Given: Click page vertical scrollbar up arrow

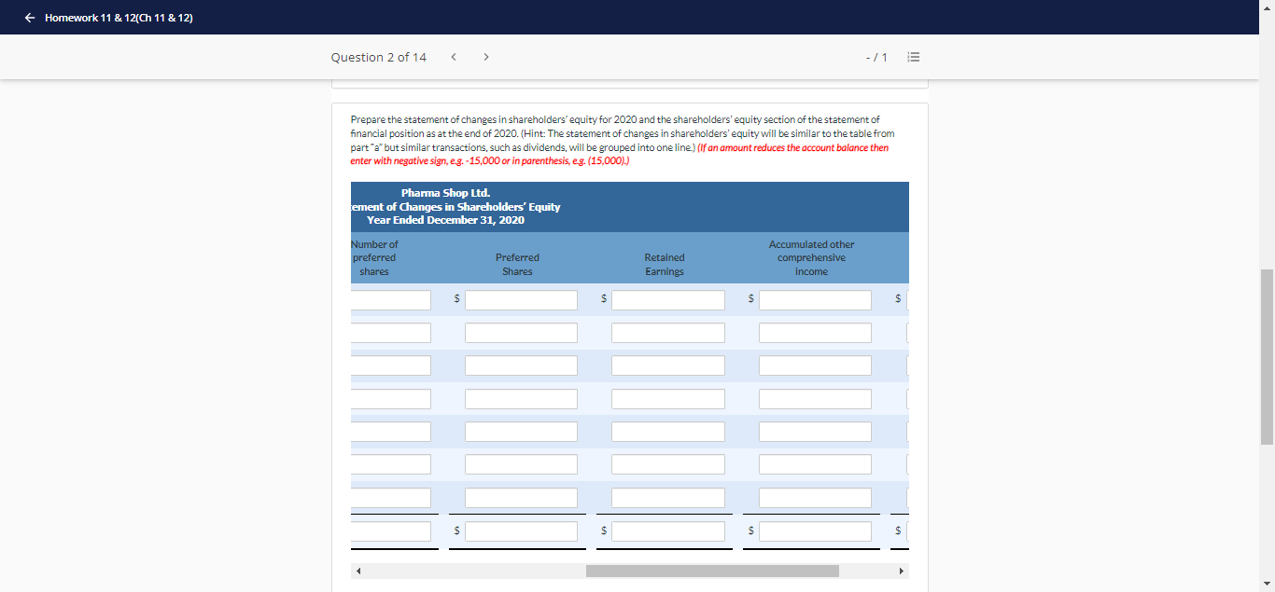Looking at the screenshot, I should [x=1268, y=7].
